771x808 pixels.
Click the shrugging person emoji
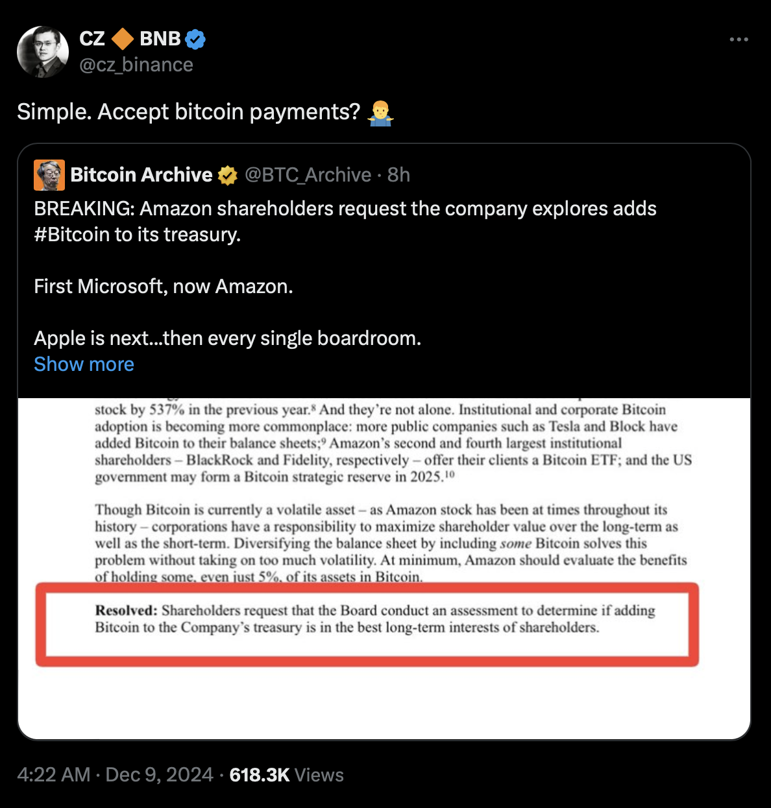click(380, 113)
